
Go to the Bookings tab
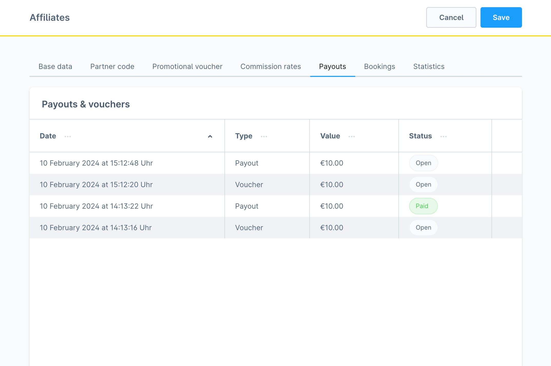(x=380, y=66)
